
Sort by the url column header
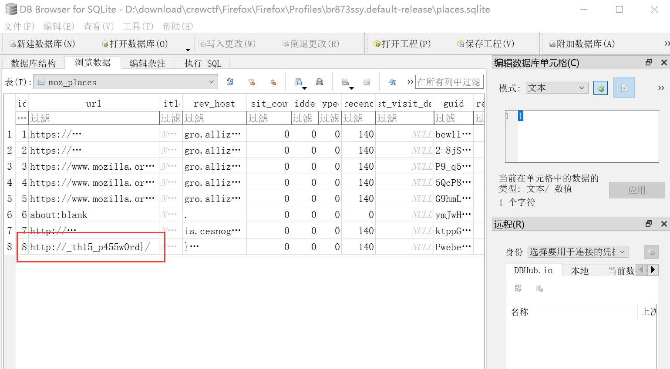tap(94, 104)
